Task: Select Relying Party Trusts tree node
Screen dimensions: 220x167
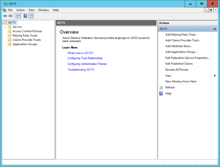Action: click(25, 35)
